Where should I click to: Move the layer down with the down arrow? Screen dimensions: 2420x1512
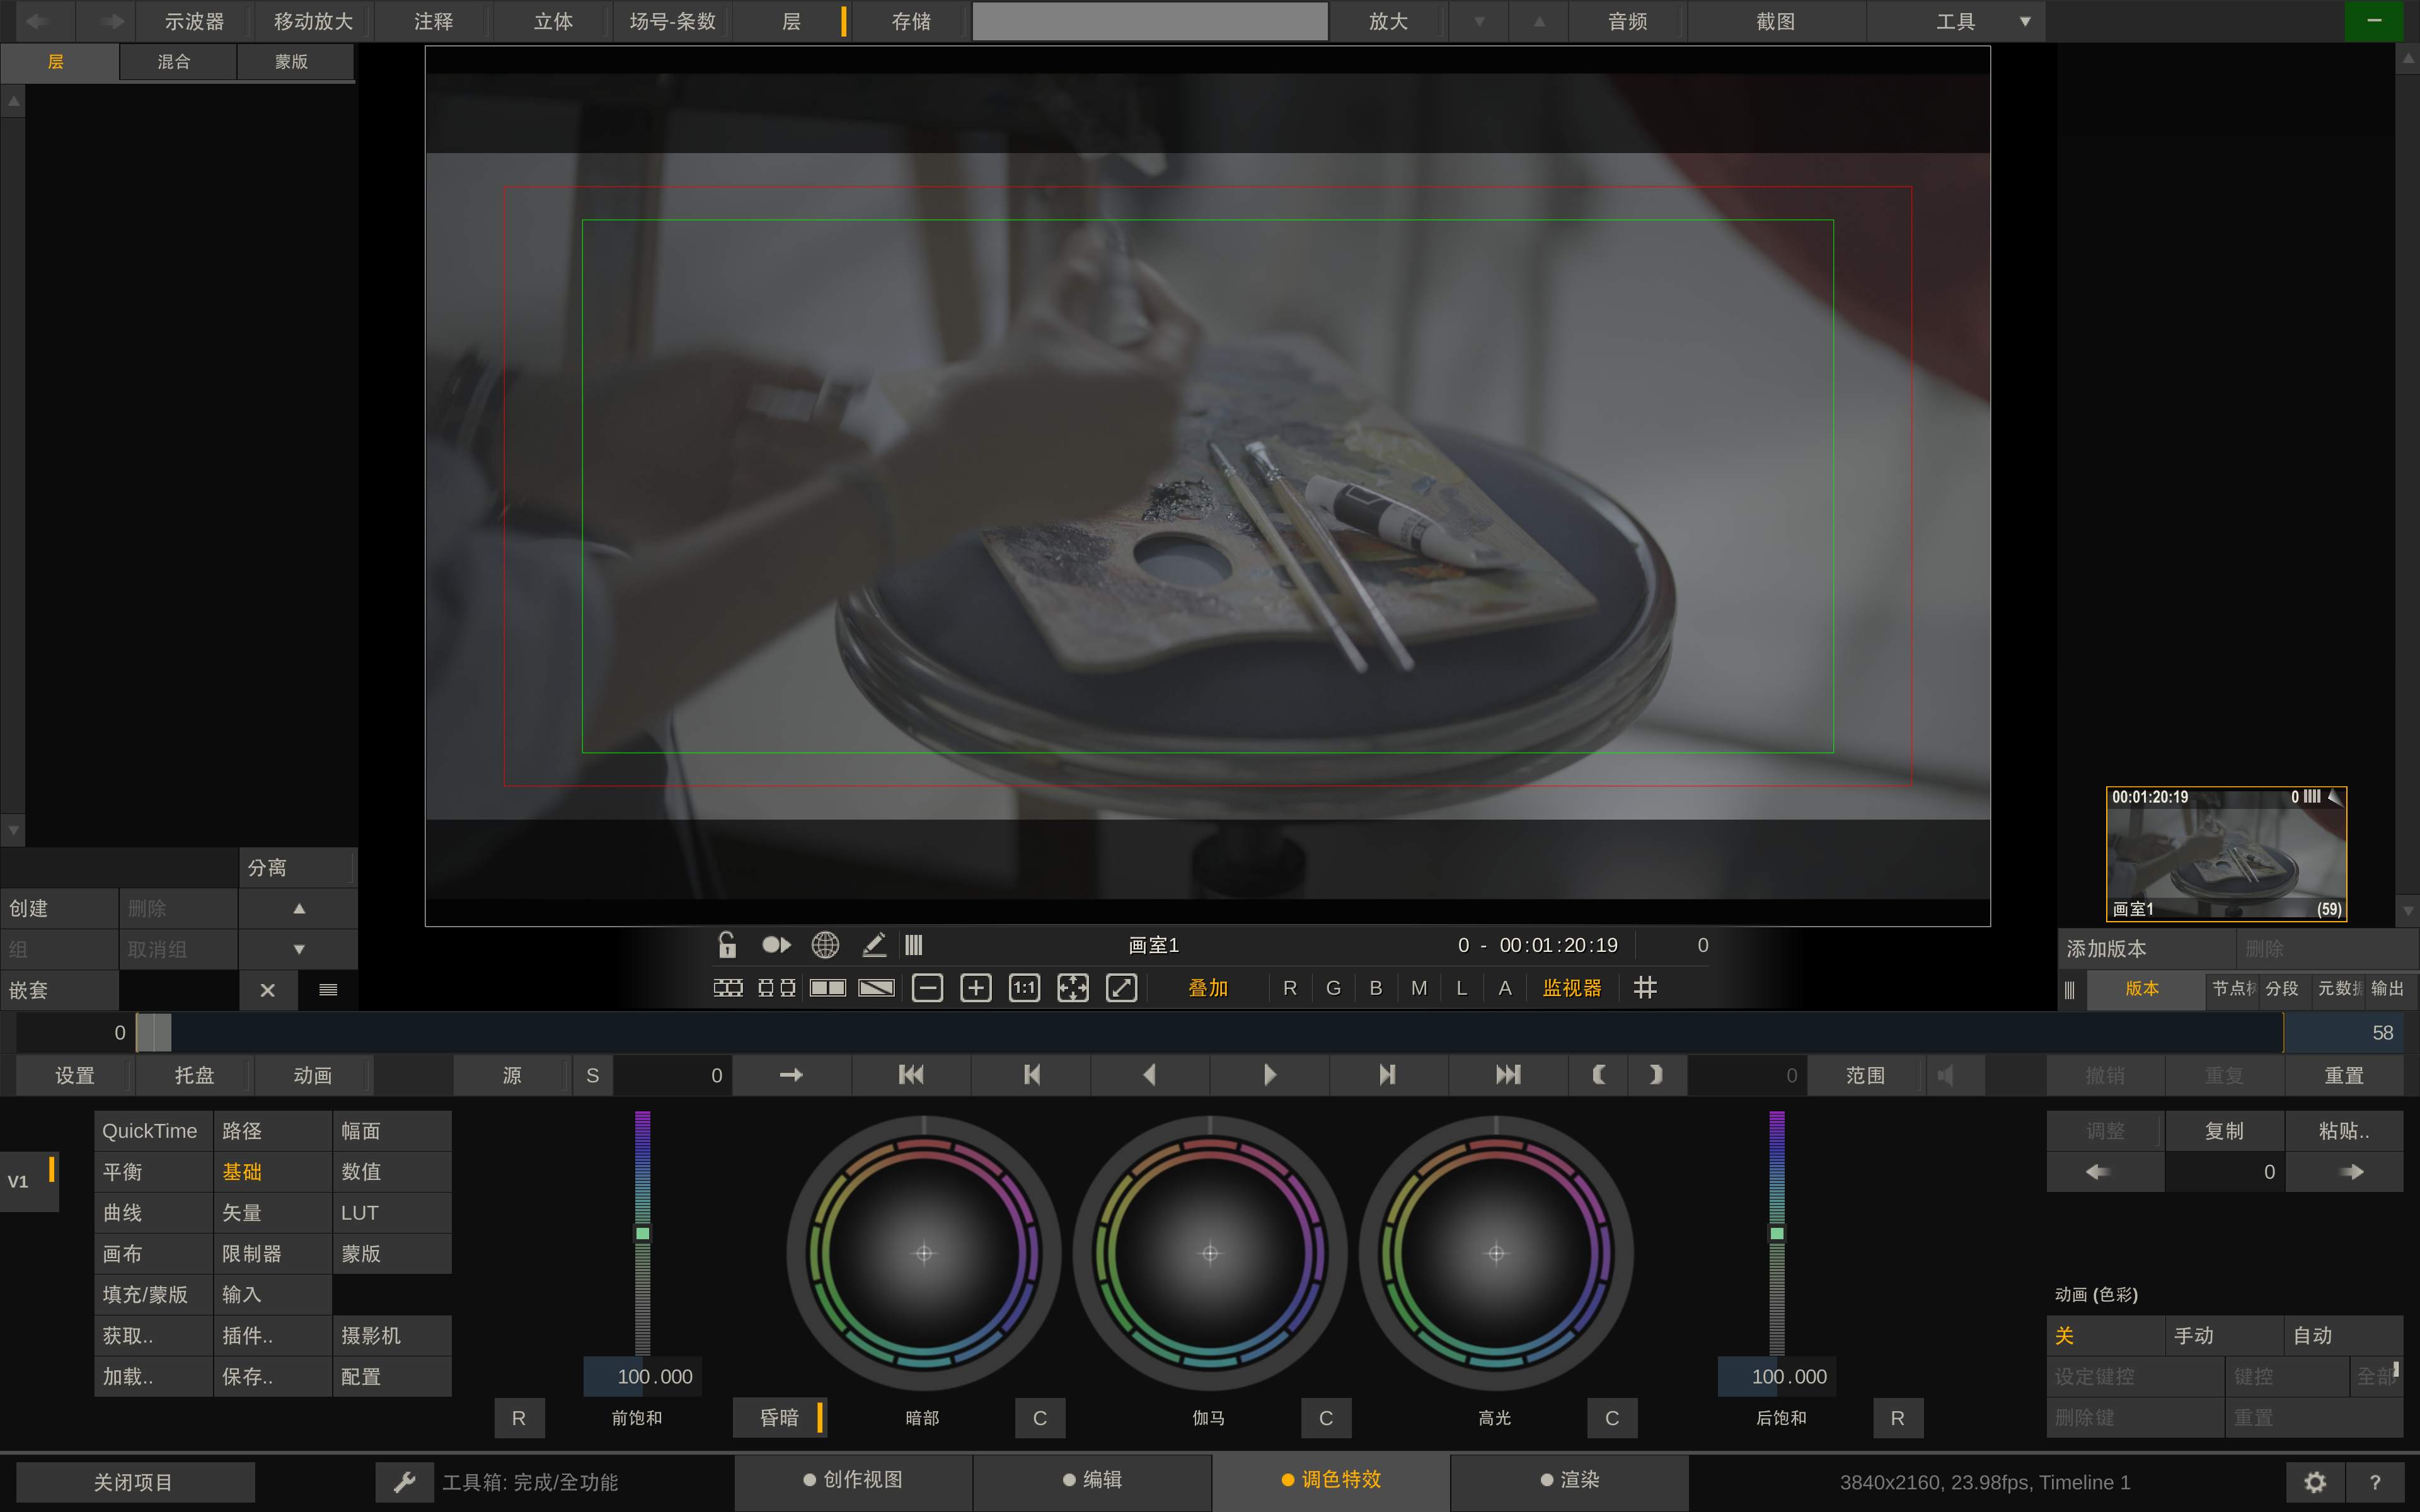[298, 949]
